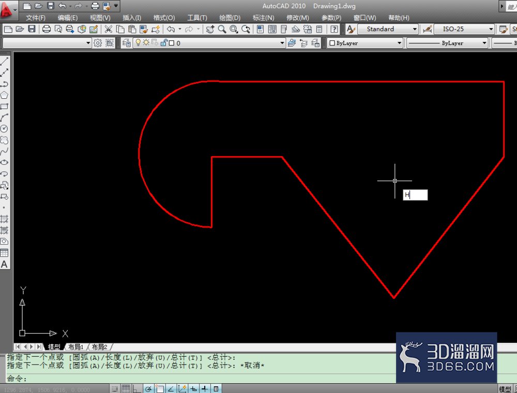Select the Revision Cloud tool

pyautogui.click(x=4, y=140)
